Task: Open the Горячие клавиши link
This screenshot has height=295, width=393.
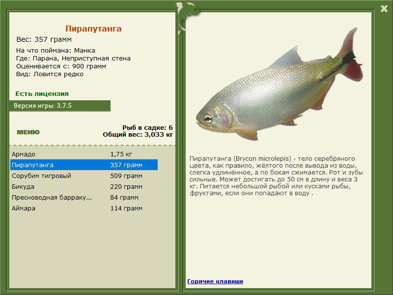Action: pyautogui.click(x=215, y=281)
